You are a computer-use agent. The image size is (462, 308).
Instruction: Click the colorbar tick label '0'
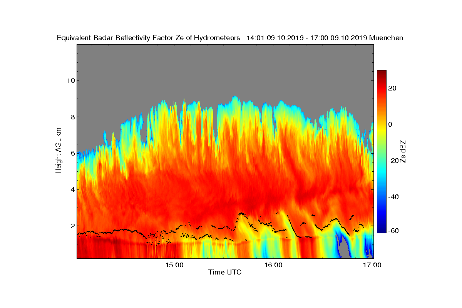pyautogui.click(x=390, y=124)
